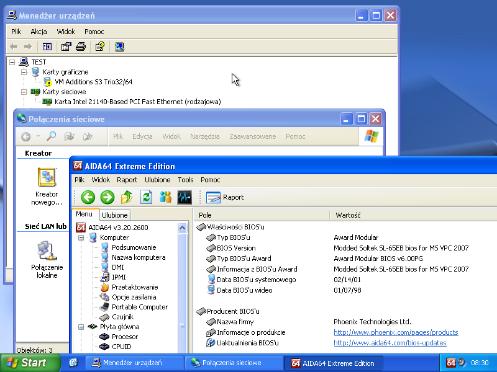Open Ulubione menu in AIDA64
The image size is (497, 372).
[x=158, y=180]
